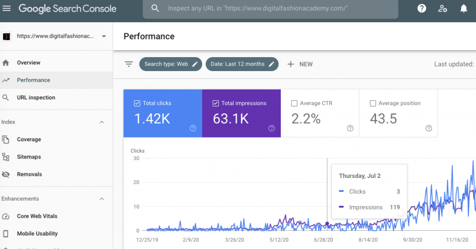Open the property selector dropdown arrow
The height and width of the screenshot is (249, 476).
point(104,36)
